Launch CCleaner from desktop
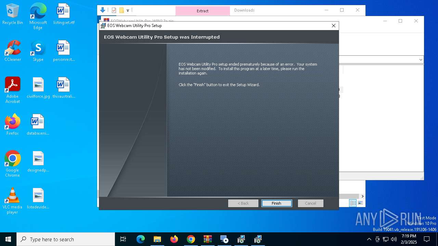 point(13,51)
